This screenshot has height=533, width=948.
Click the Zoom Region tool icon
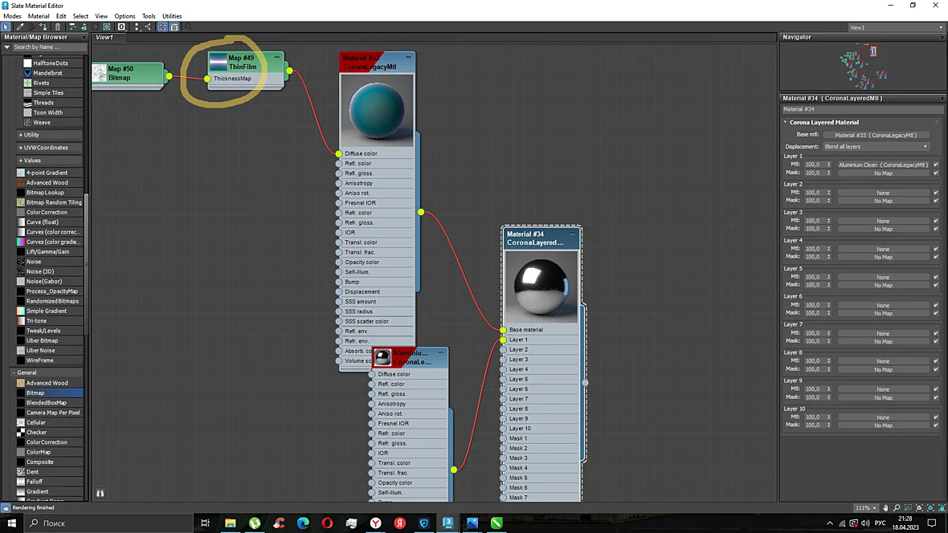click(x=908, y=508)
